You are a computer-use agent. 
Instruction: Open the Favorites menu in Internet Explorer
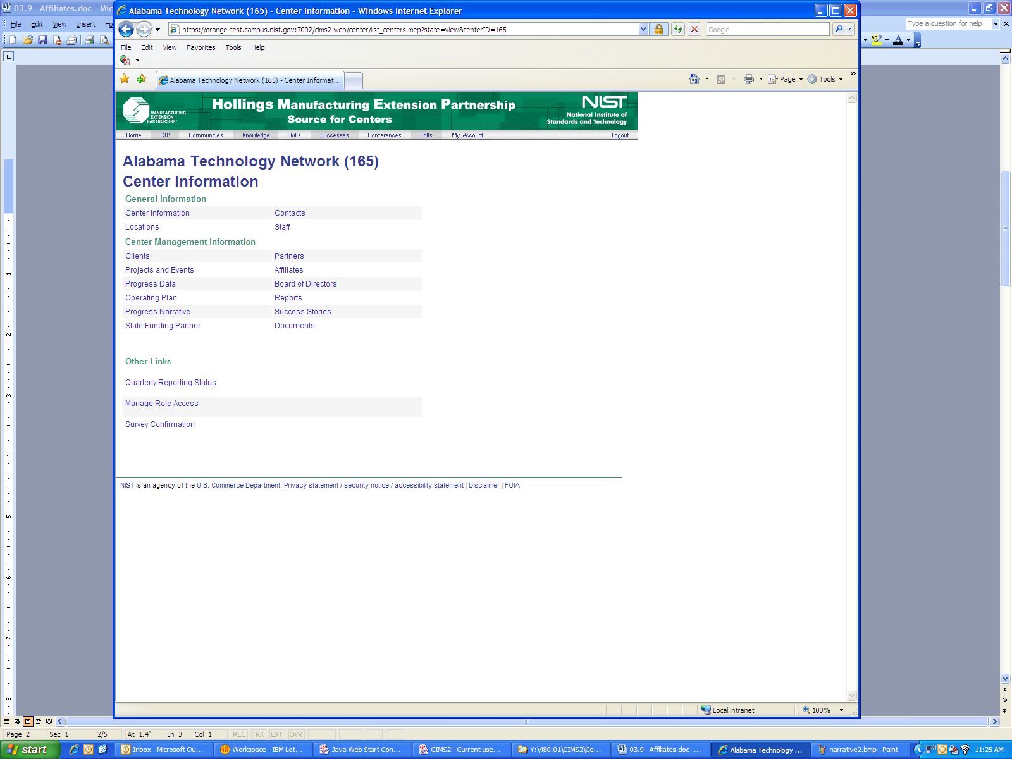[201, 47]
